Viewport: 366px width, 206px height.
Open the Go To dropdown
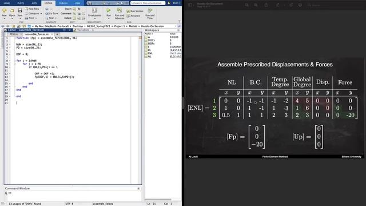pos(57,14)
